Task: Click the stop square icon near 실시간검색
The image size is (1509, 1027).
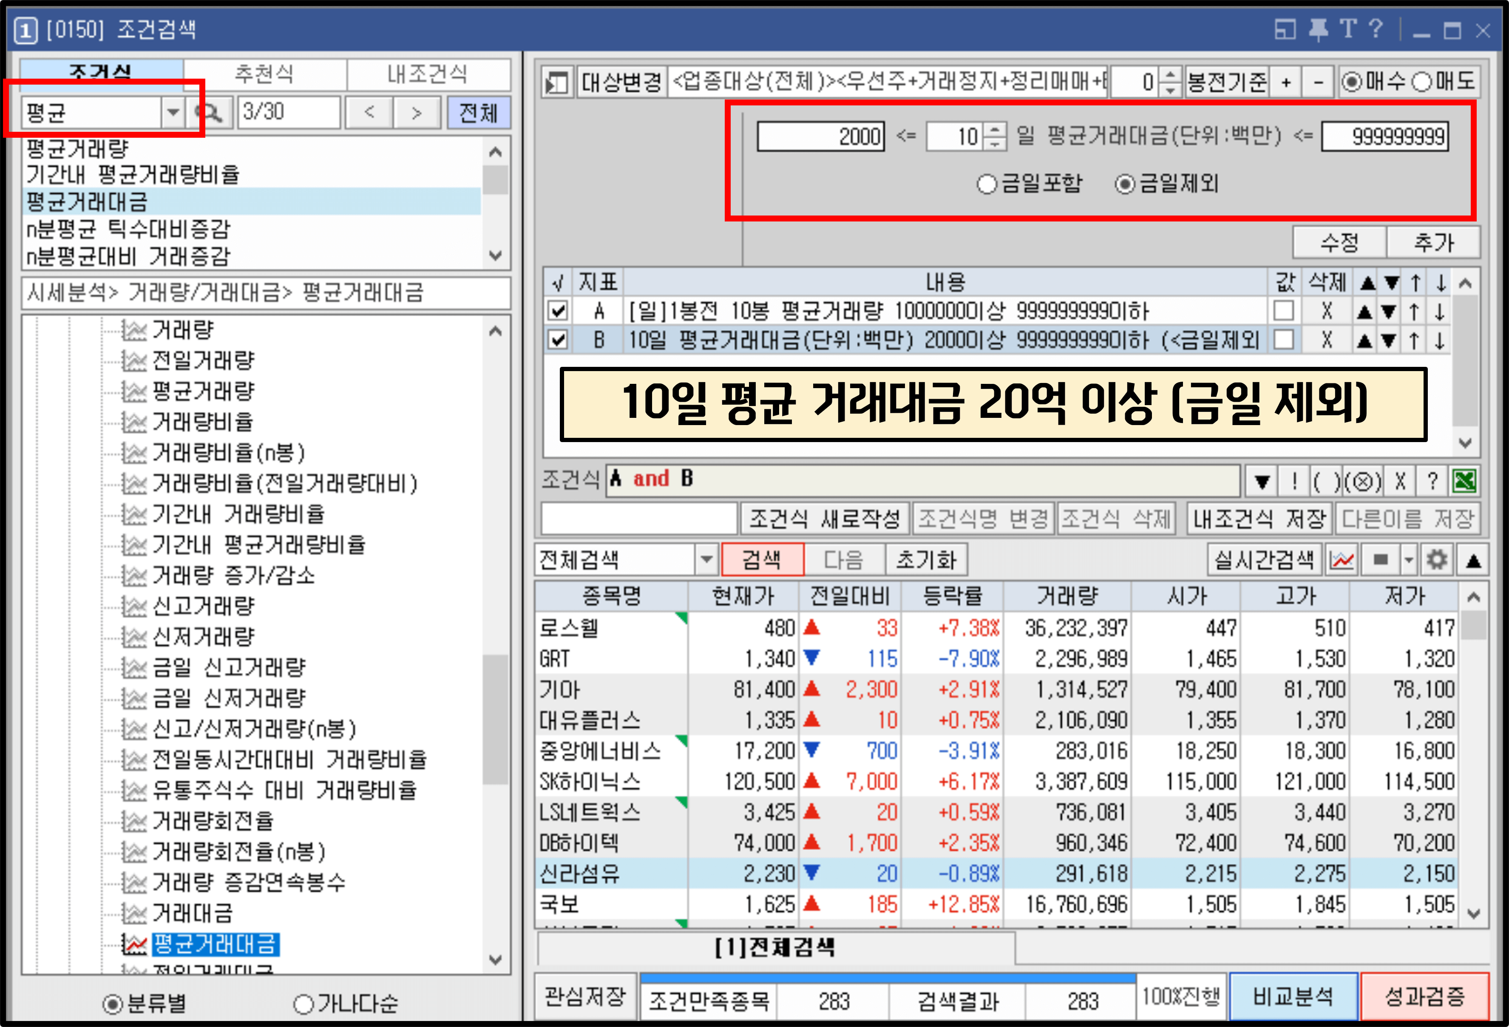Action: [1380, 561]
